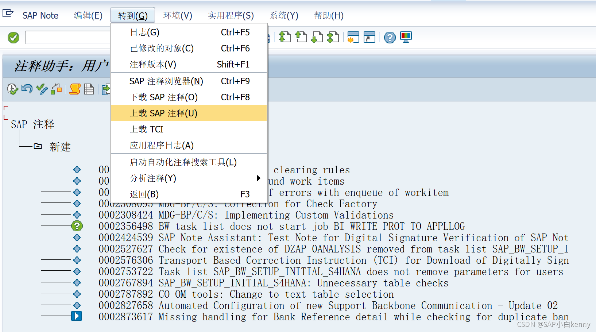Screen dimensions: 596x332
Task: Click green question mark icon for note 0002356498
Action: pyautogui.click(x=77, y=226)
